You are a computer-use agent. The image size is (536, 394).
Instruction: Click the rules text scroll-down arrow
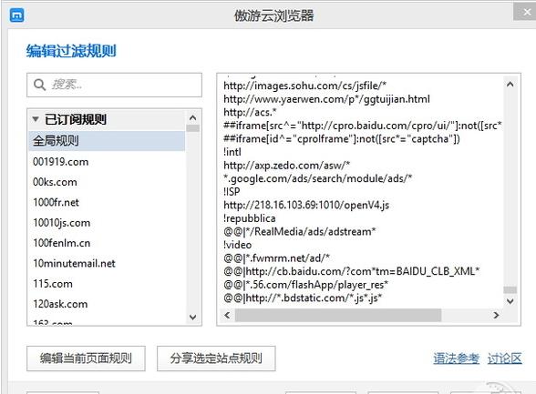click(x=510, y=301)
